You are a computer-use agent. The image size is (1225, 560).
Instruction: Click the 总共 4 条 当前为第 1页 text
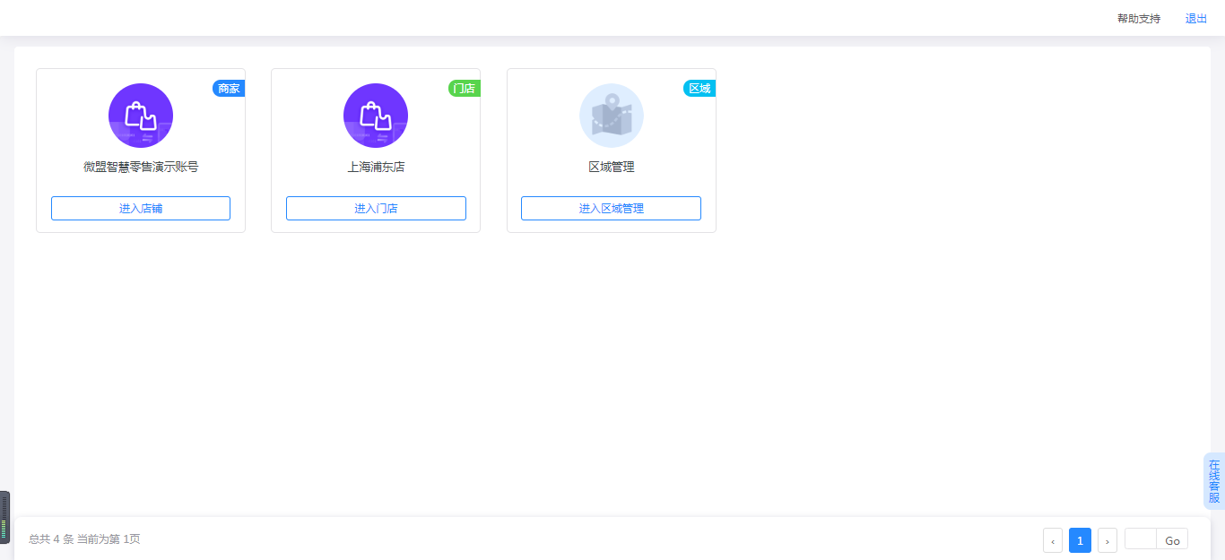coord(84,539)
